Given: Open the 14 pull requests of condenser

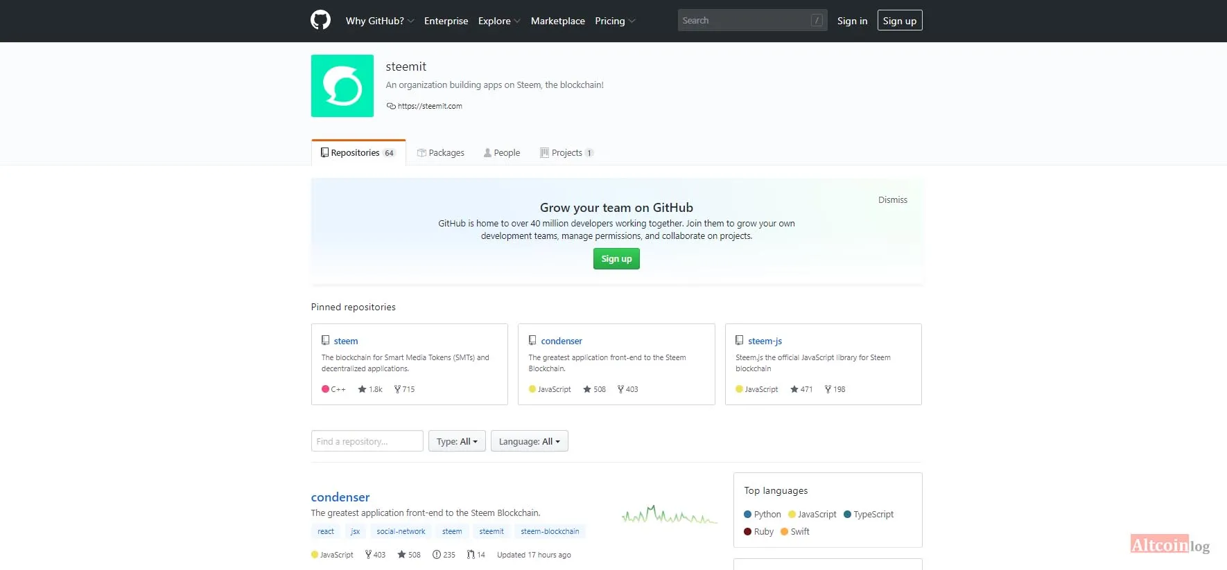Looking at the screenshot, I should [476, 555].
